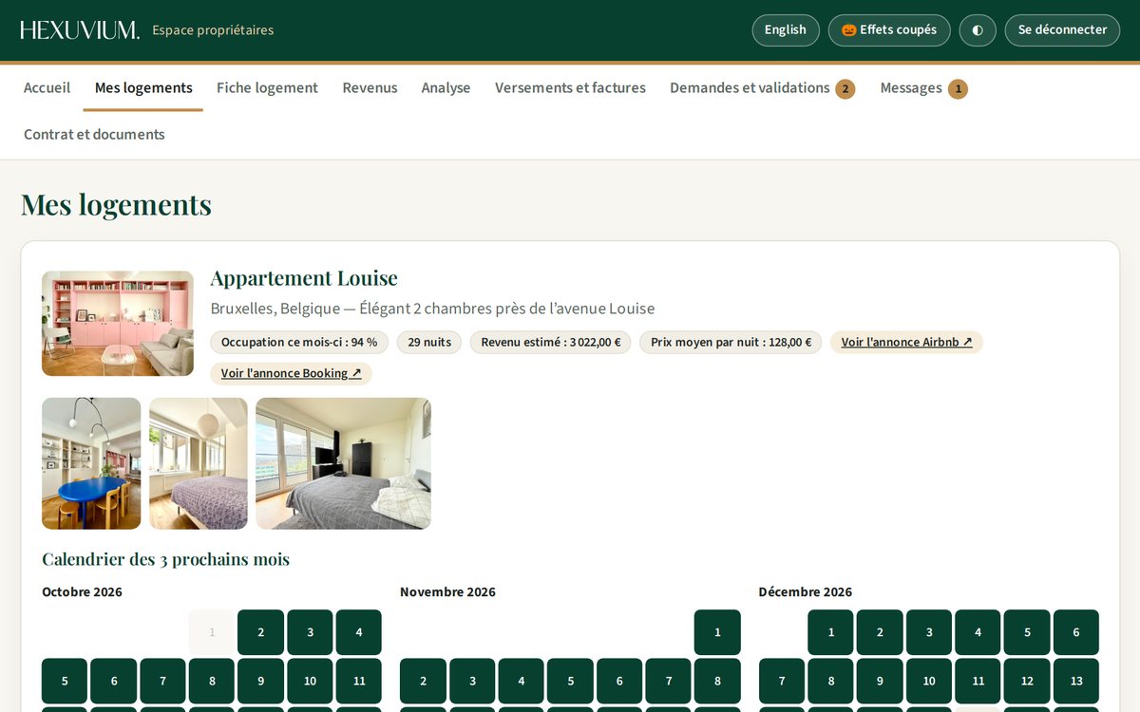Click the HEXUVIUM logo

[80, 30]
